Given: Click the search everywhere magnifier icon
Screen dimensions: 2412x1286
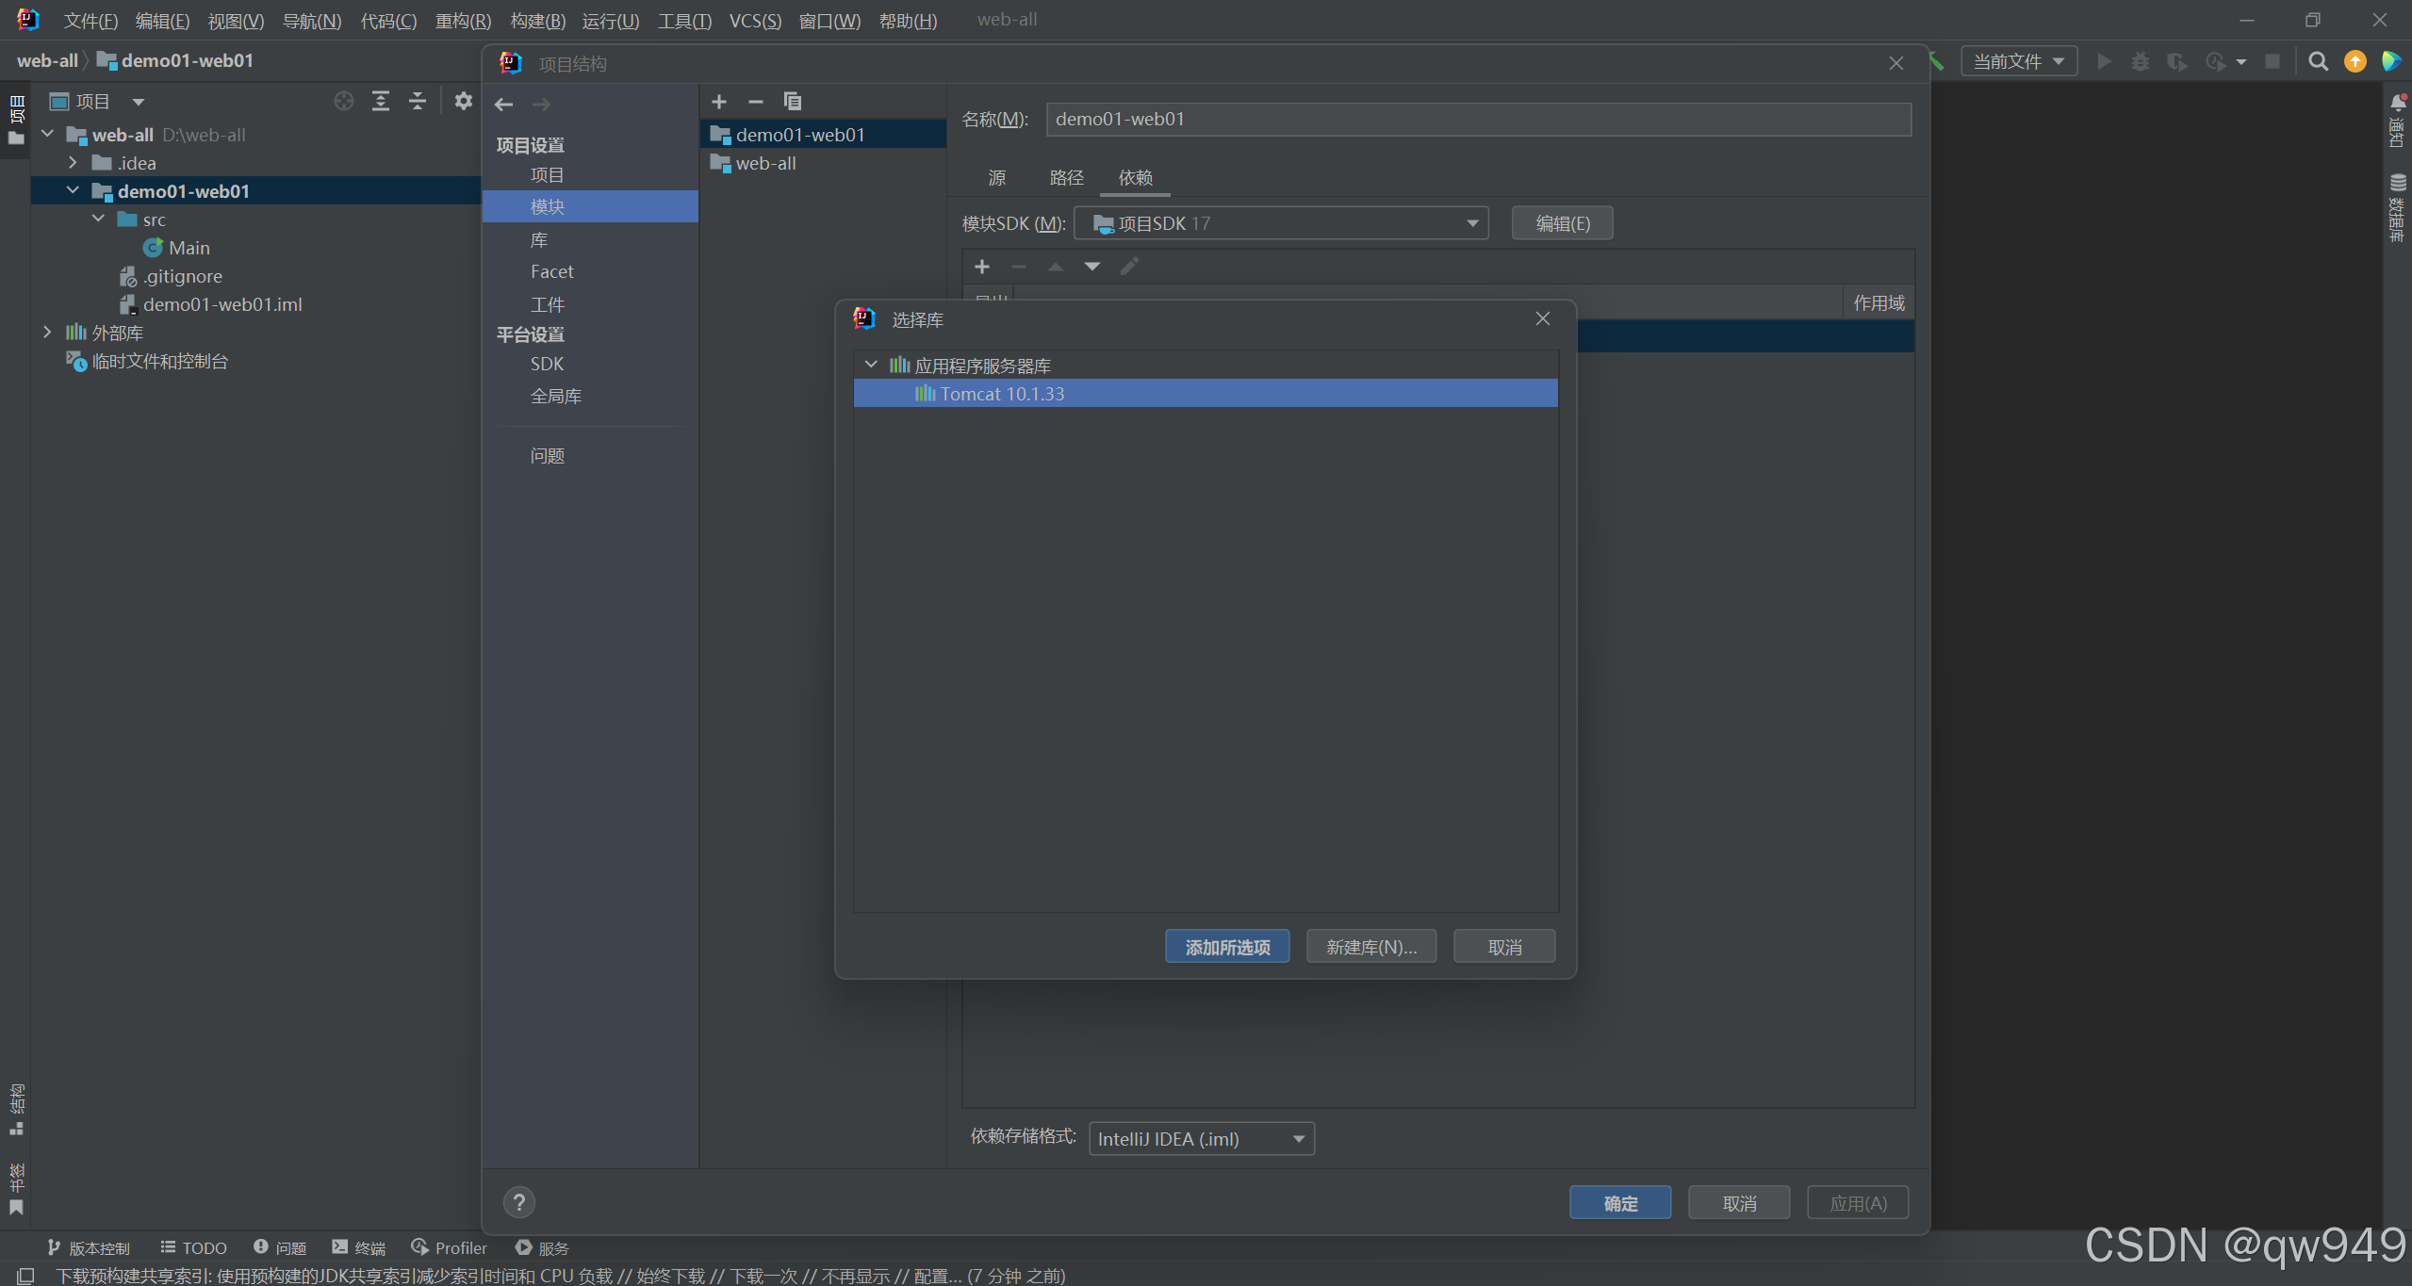Looking at the screenshot, I should click(2318, 62).
